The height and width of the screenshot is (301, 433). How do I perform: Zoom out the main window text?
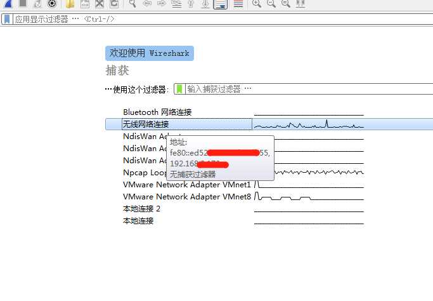(x=271, y=3)
